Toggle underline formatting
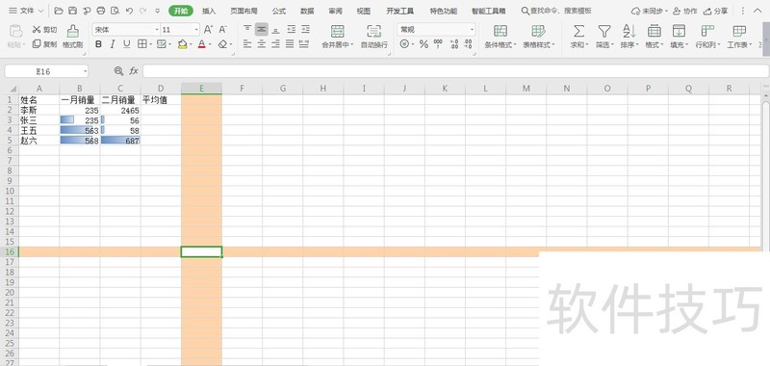The image size is (770, 366). (127, 44)
